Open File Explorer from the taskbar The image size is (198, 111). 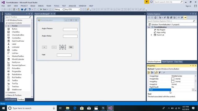pyautogui.click(x=67, y=108)
